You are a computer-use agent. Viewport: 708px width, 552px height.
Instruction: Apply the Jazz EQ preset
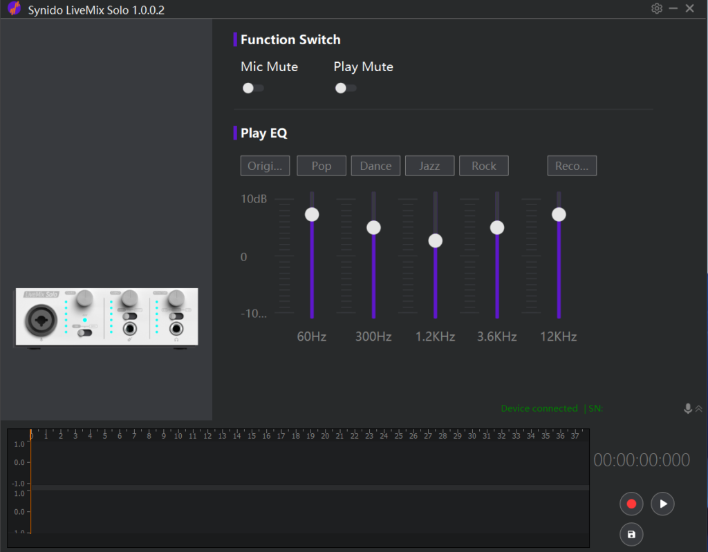[429, 166]
